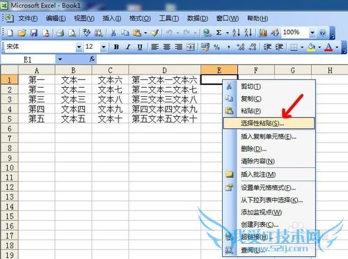348x259 pixels.
Task: Open the font size 12 dropdown
Action: tap(104, 47)
